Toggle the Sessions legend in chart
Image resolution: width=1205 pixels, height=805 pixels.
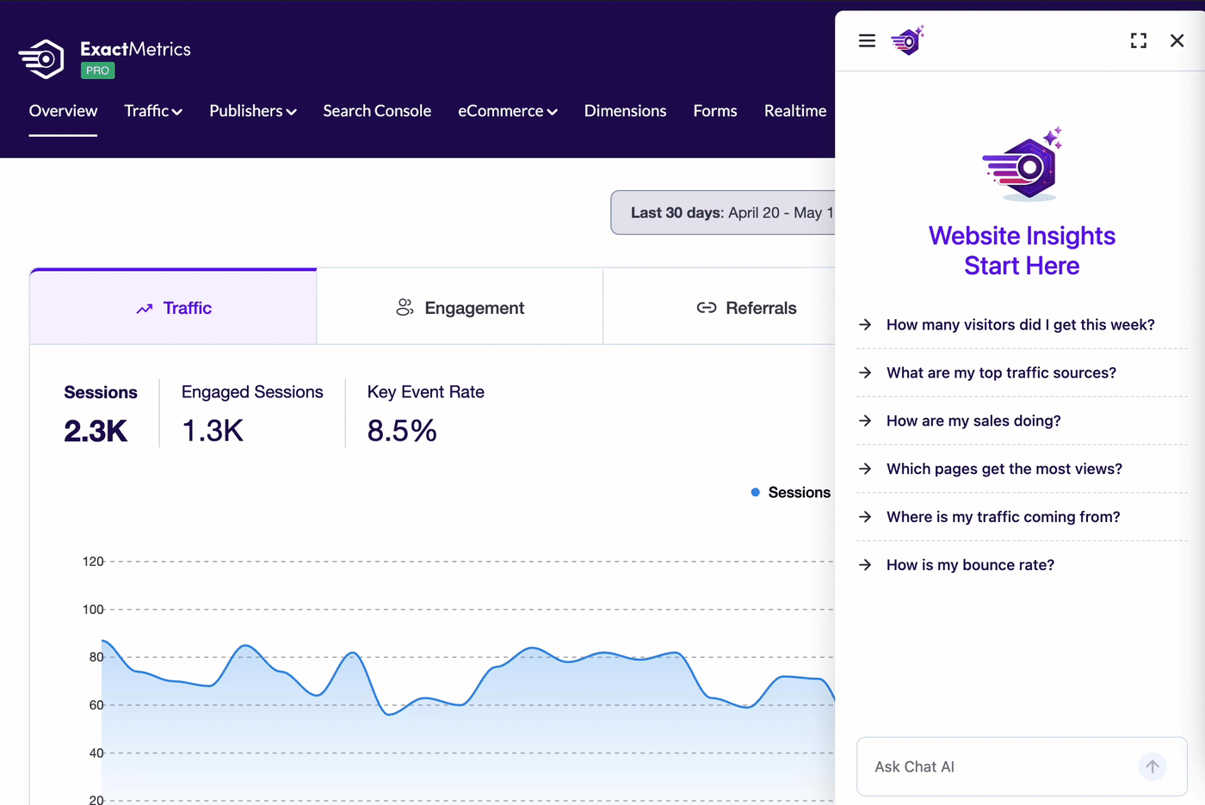click(790, 492)
